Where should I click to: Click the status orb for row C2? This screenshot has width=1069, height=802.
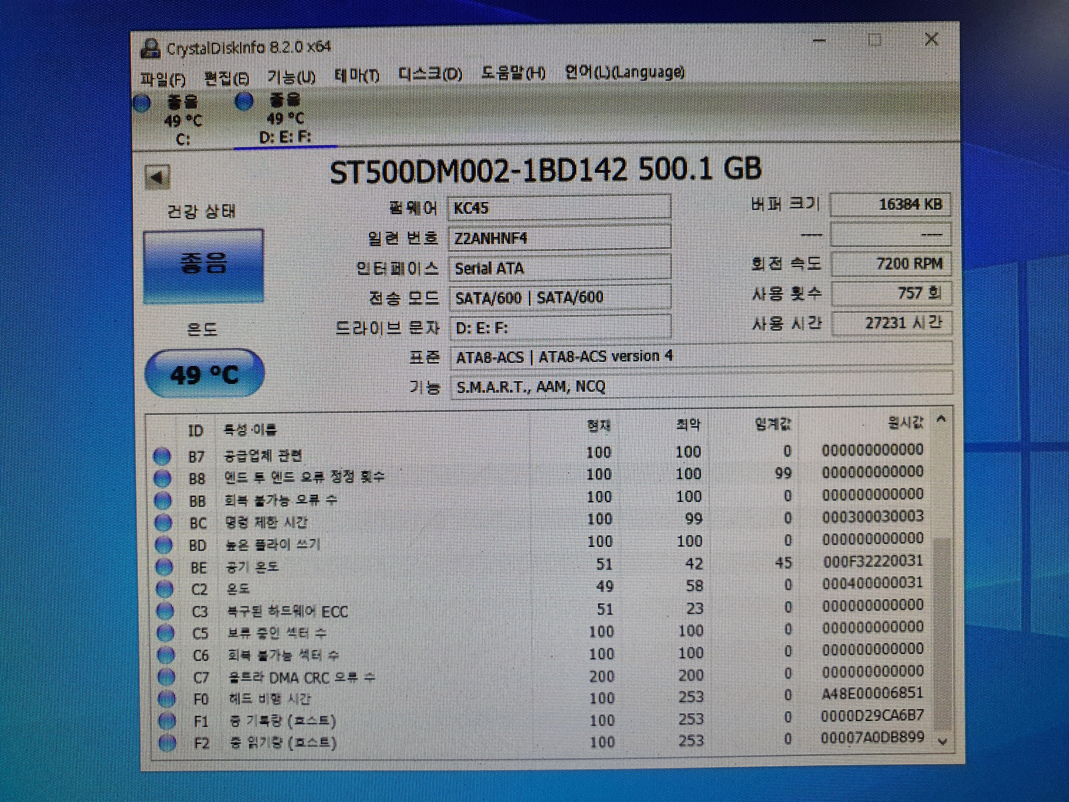[165, 589]
